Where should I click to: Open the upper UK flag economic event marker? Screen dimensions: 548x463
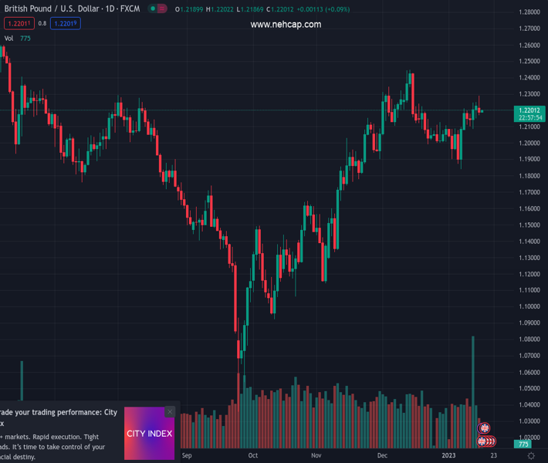[x=485, y=428]
